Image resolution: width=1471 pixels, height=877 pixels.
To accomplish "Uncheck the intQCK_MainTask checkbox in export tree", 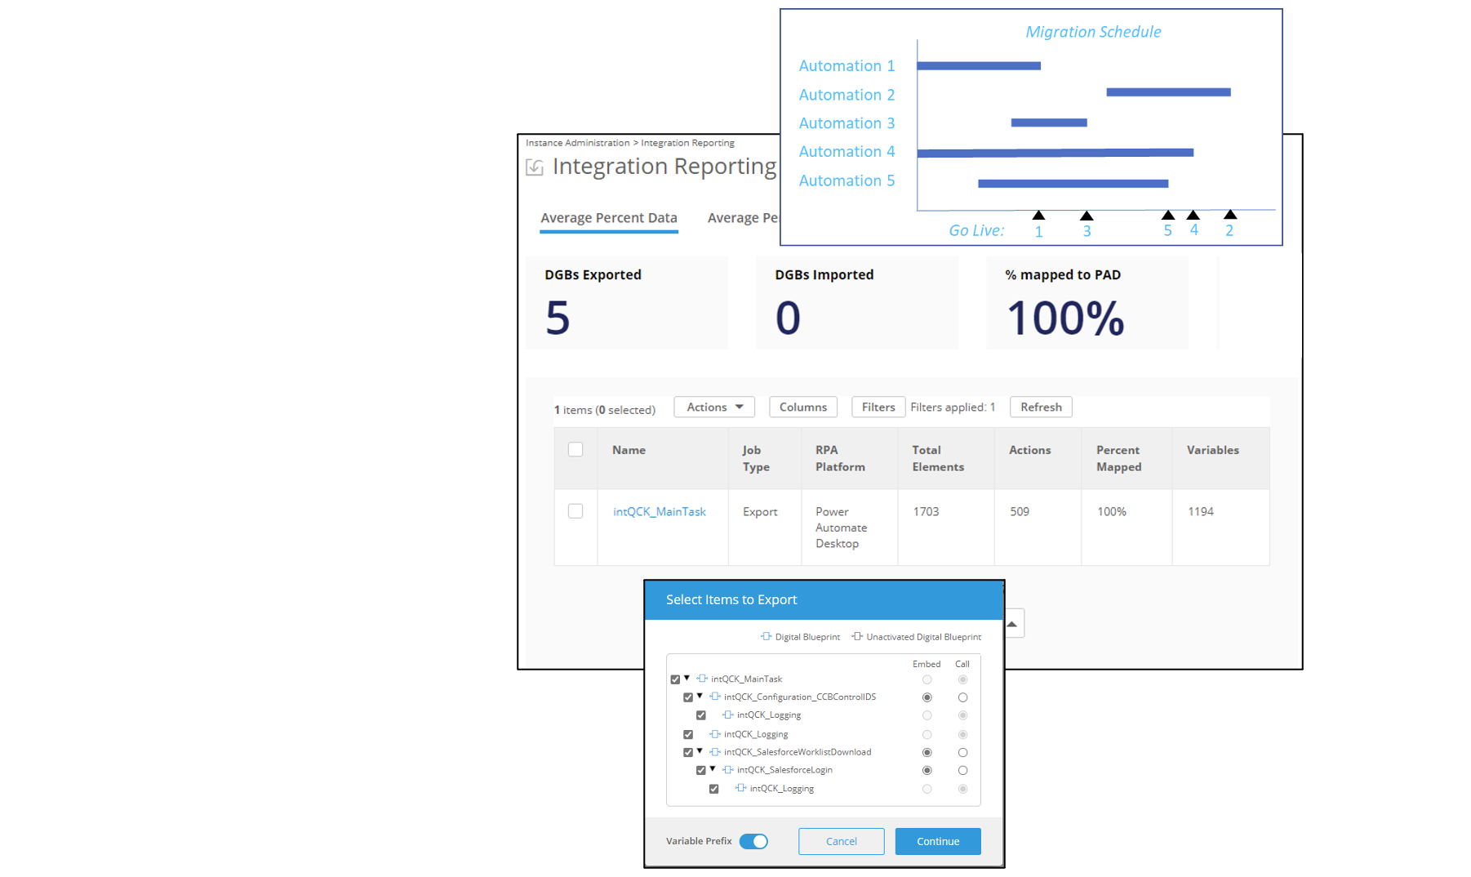I will tap(675, 679).
